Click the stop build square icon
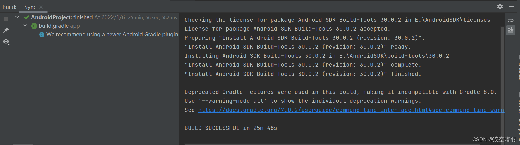Image resolution: width=520 pixels, height=145 pixels. coord(6,19)
